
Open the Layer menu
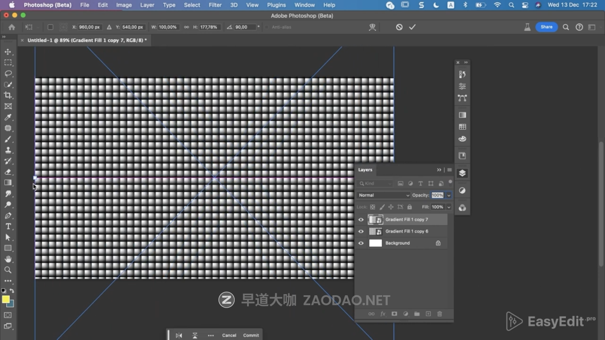(147, 5)
